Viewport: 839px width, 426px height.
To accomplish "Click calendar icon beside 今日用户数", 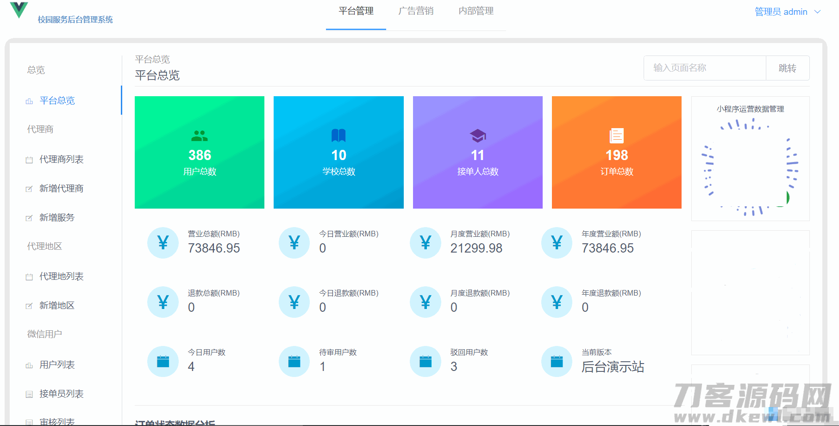I will (x=163, y=361).
